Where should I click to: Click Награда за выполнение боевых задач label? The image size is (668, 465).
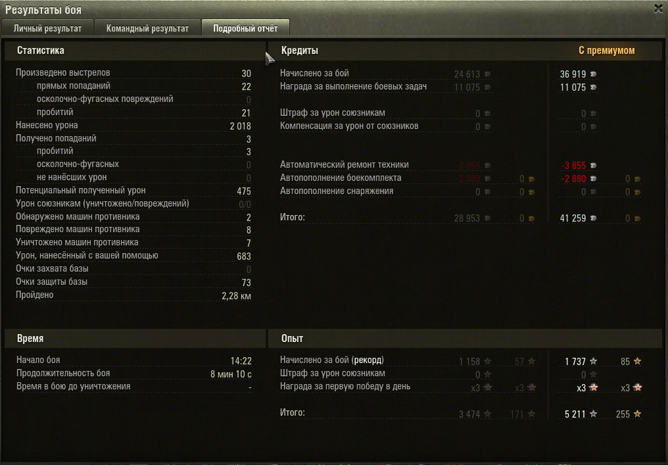click(x=353, y=87)
